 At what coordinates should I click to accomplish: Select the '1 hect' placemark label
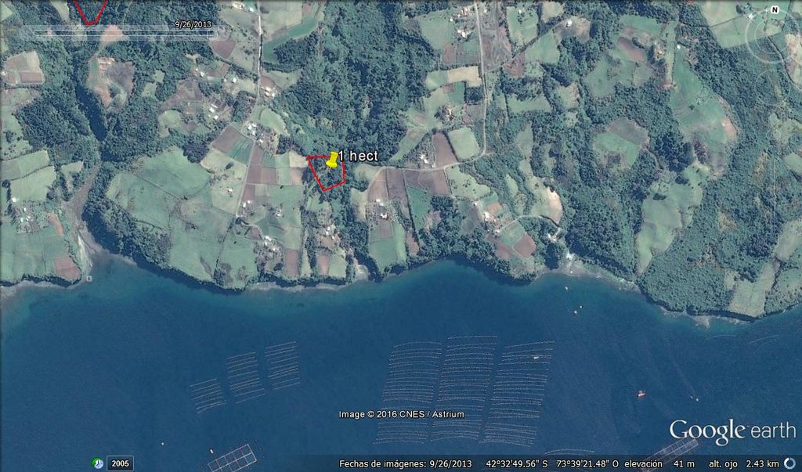click(359, 157)
